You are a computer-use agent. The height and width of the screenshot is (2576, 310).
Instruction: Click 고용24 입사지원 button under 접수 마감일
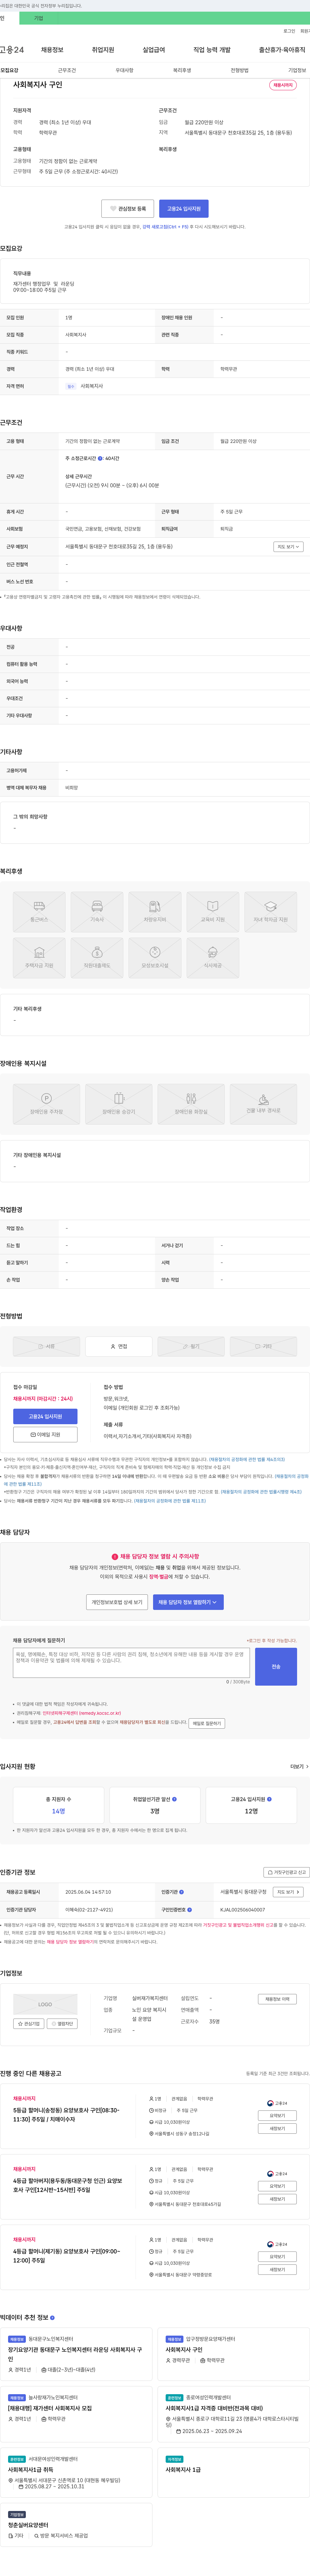(x=45, y=1416)
